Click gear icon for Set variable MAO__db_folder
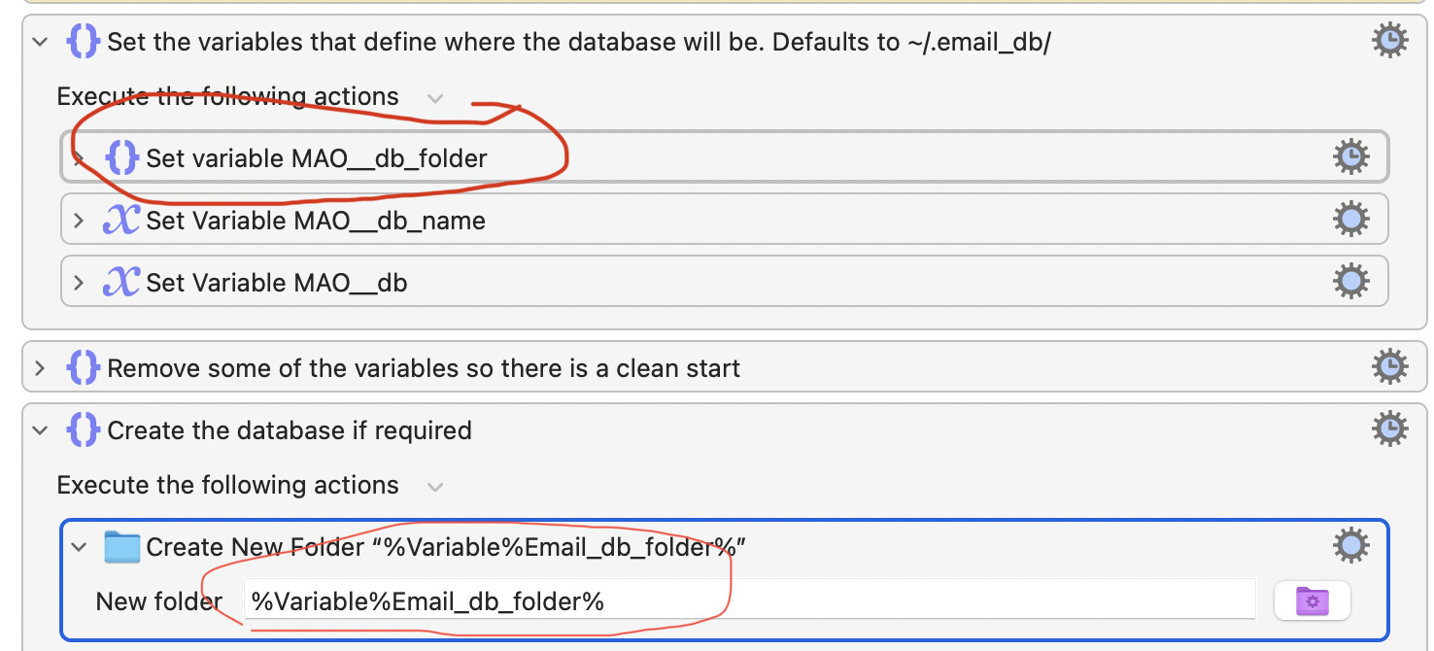The image size is (1434, 651). pyautogui.click(x=1350, y=156)
